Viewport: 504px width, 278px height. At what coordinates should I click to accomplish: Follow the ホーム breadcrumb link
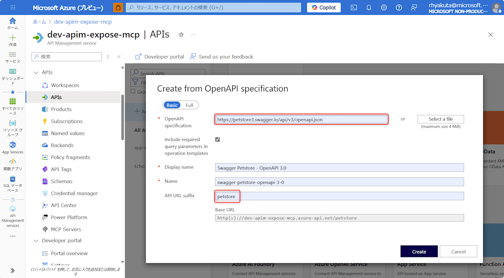[x=39, y=22]
